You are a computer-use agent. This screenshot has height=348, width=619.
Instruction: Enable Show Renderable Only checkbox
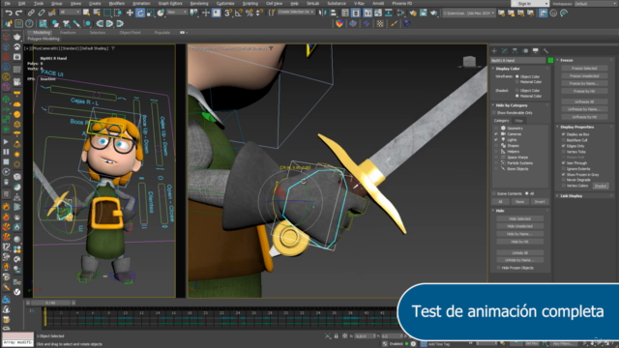click(x=494, y=113)
